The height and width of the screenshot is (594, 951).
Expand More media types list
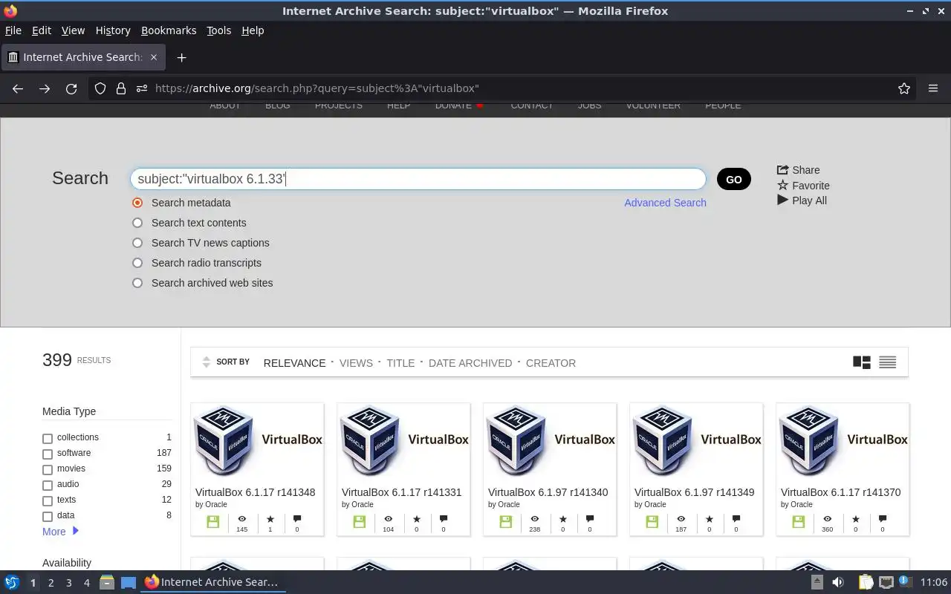61,532
